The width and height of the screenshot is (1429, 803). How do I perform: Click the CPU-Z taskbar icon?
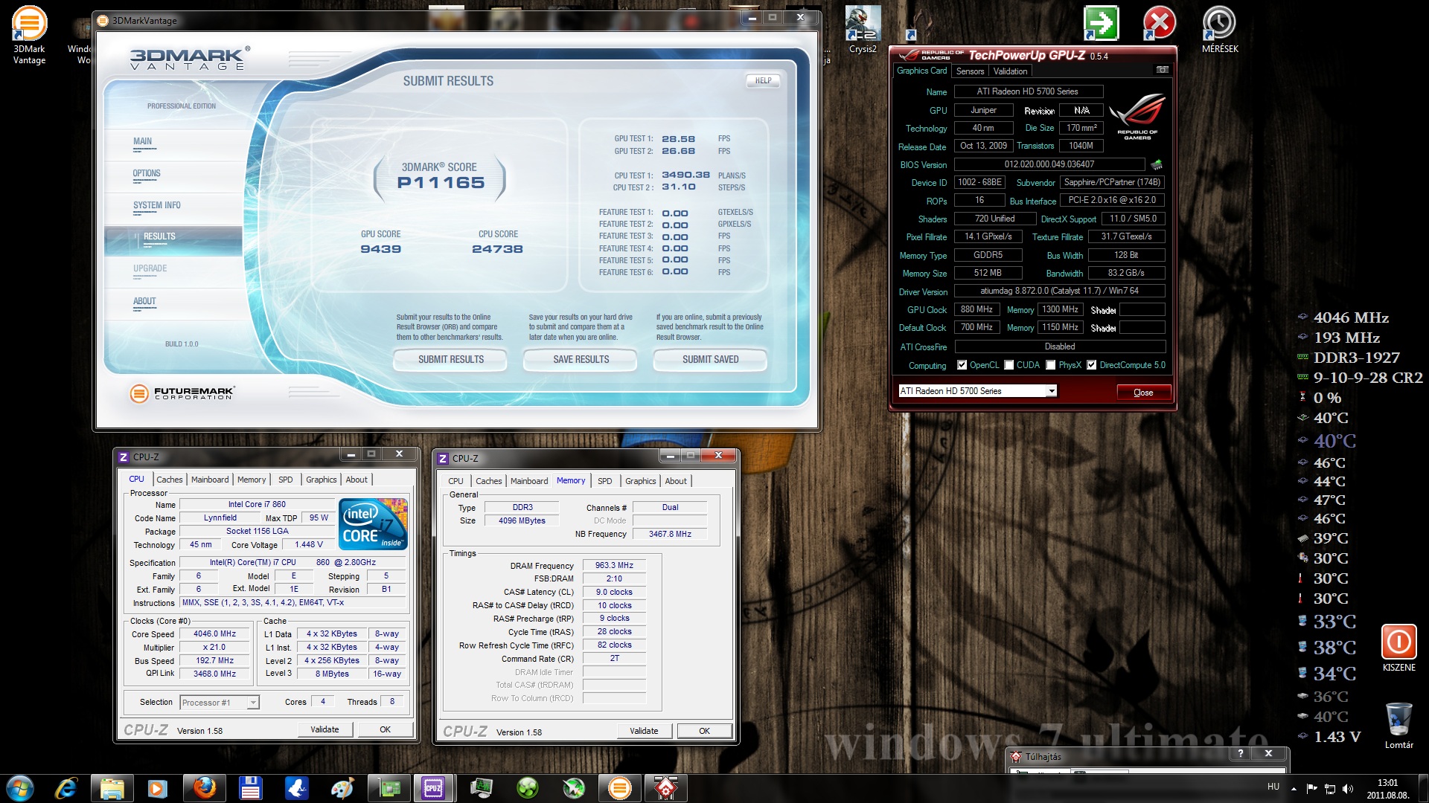tap(433, 787)
